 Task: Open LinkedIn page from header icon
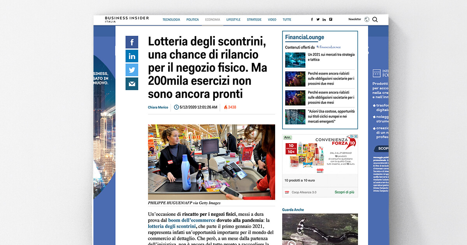[324, 19]
